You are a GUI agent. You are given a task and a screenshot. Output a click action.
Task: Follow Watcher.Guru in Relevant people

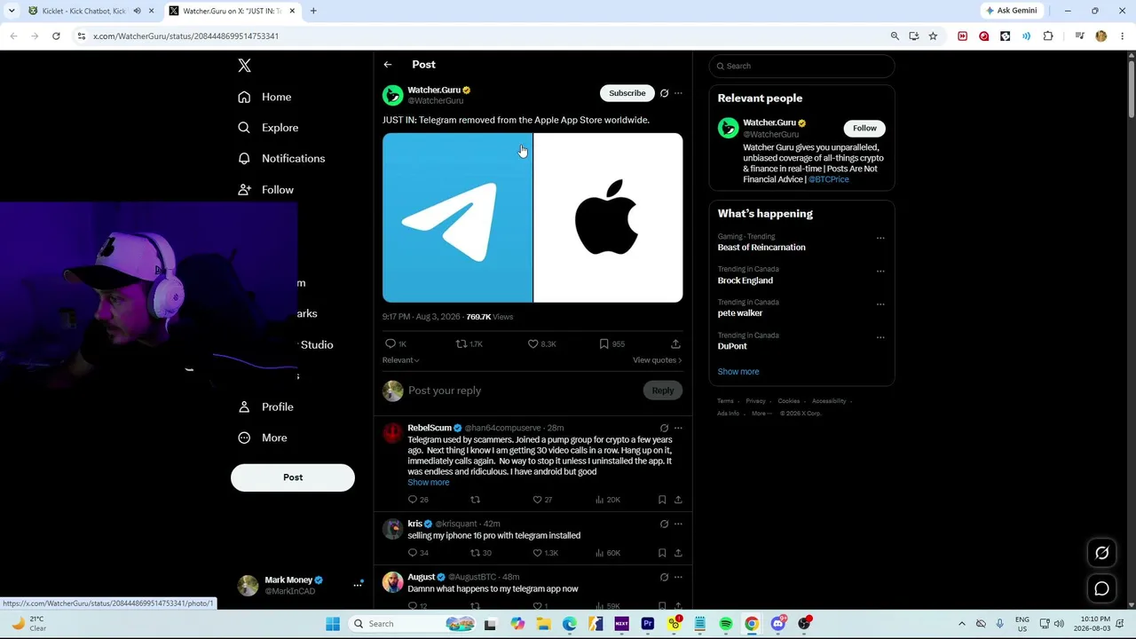pos(864,128)
